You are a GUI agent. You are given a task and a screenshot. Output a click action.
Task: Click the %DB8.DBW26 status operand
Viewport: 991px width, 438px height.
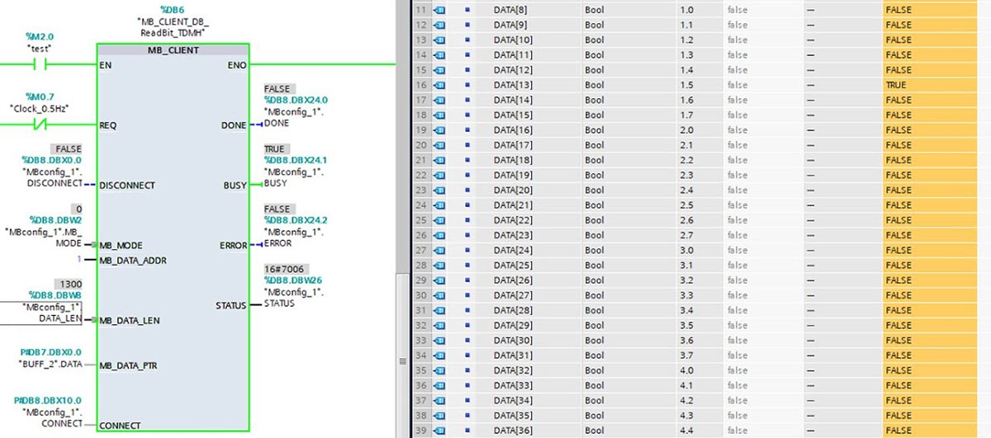coord(293,280)
